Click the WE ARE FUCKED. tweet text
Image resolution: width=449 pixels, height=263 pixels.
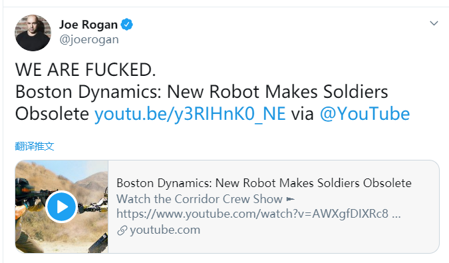click(x=86, y=70)
